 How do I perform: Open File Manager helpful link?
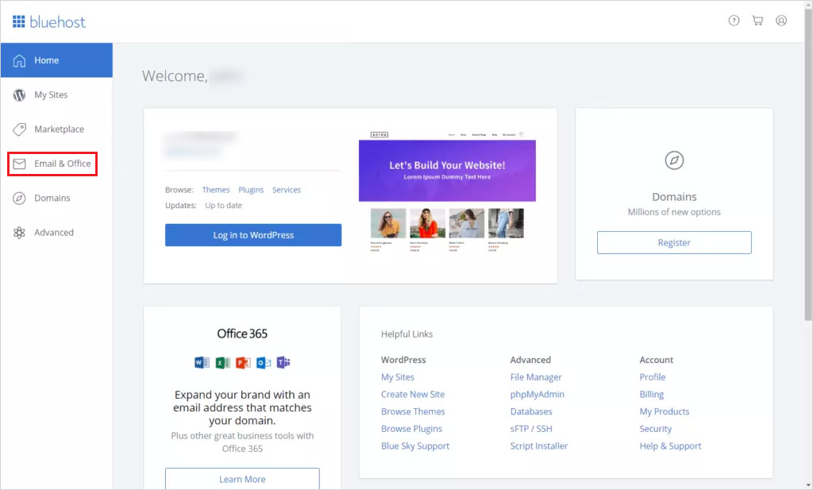(x=535, y=377)
